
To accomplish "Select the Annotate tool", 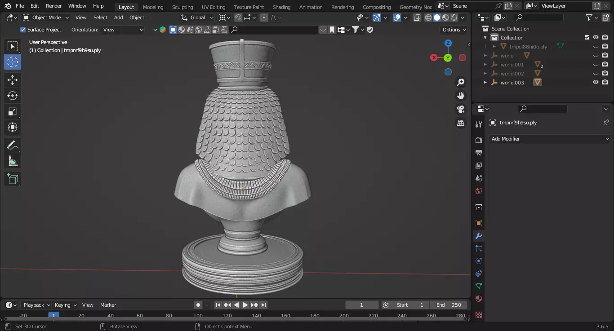I will pyautogui.click(x=13, y=145).
